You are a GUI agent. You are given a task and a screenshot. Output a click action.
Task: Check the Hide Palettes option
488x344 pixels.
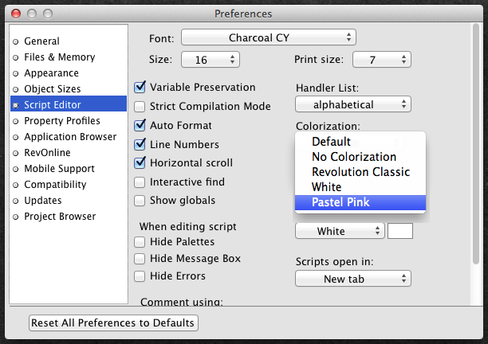140,242
